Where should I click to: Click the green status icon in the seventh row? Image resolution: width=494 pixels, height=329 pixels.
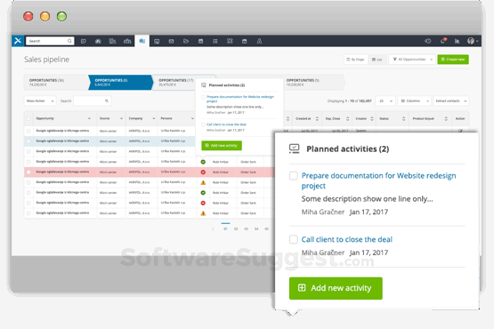[x=203, y=193]
